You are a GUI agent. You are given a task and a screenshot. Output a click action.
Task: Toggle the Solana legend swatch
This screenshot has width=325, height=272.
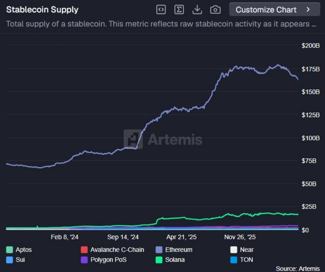[x=159, y=260]
